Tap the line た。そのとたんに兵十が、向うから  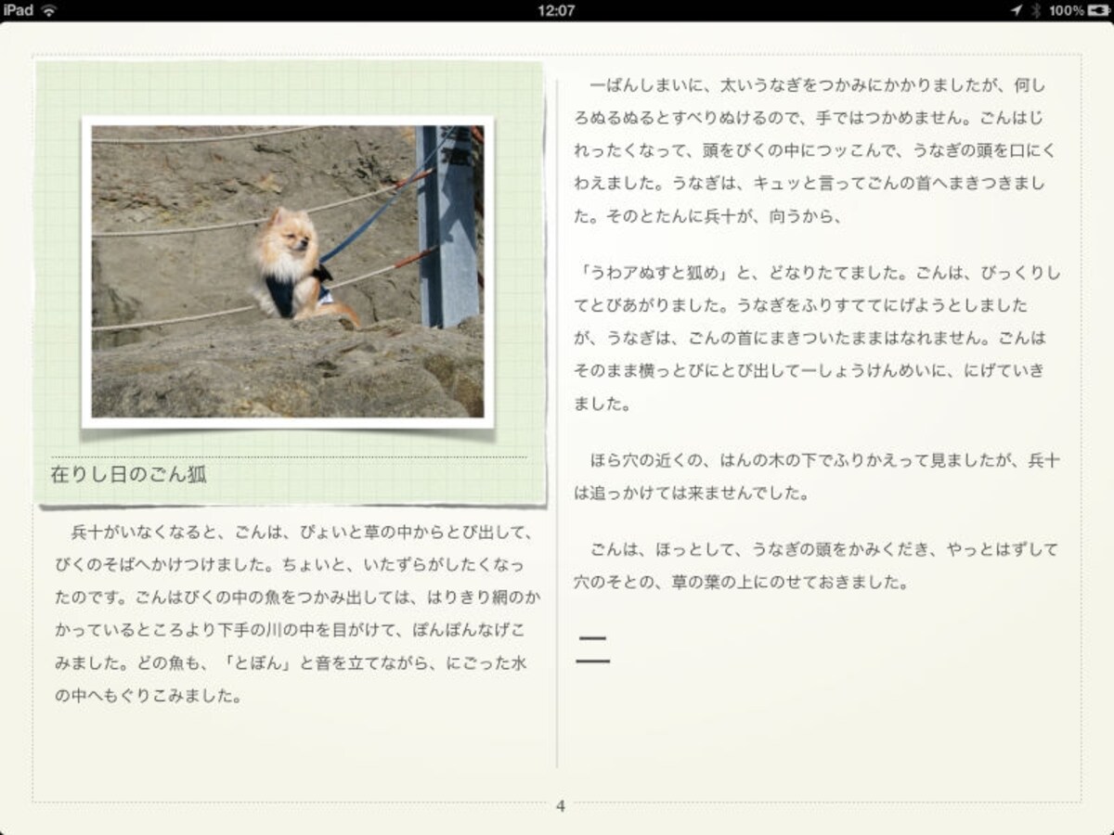(x=708, y=216)
